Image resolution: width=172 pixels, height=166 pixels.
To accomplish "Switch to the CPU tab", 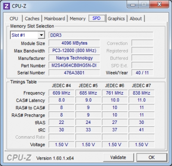I will pyautogui.click(x=14, y=18).
